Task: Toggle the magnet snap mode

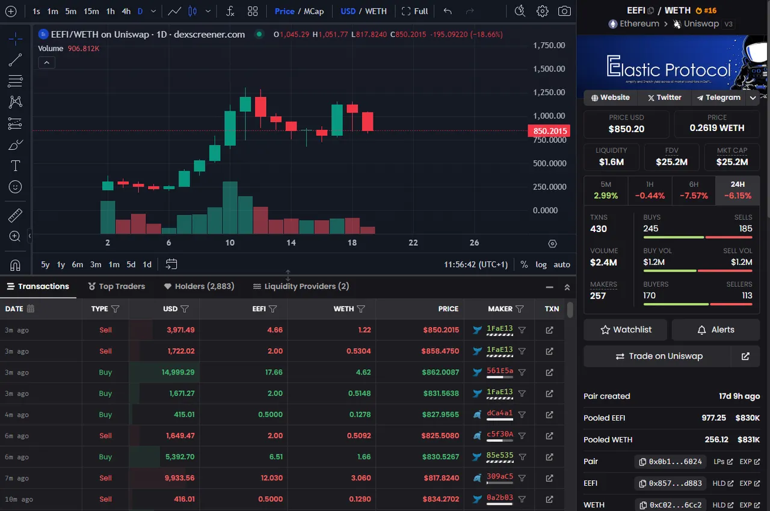Action: tap(15, 264)
